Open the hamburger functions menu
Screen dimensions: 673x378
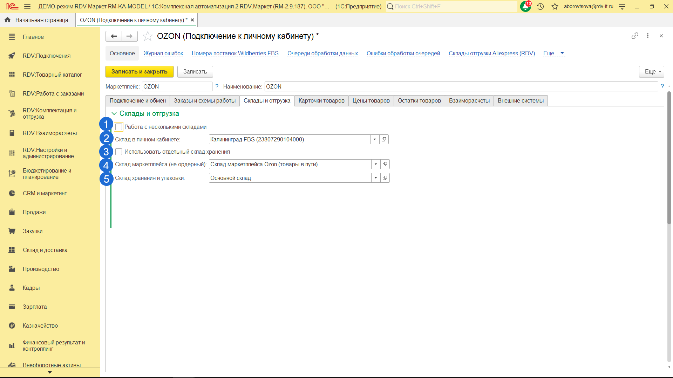coord(27,6)
